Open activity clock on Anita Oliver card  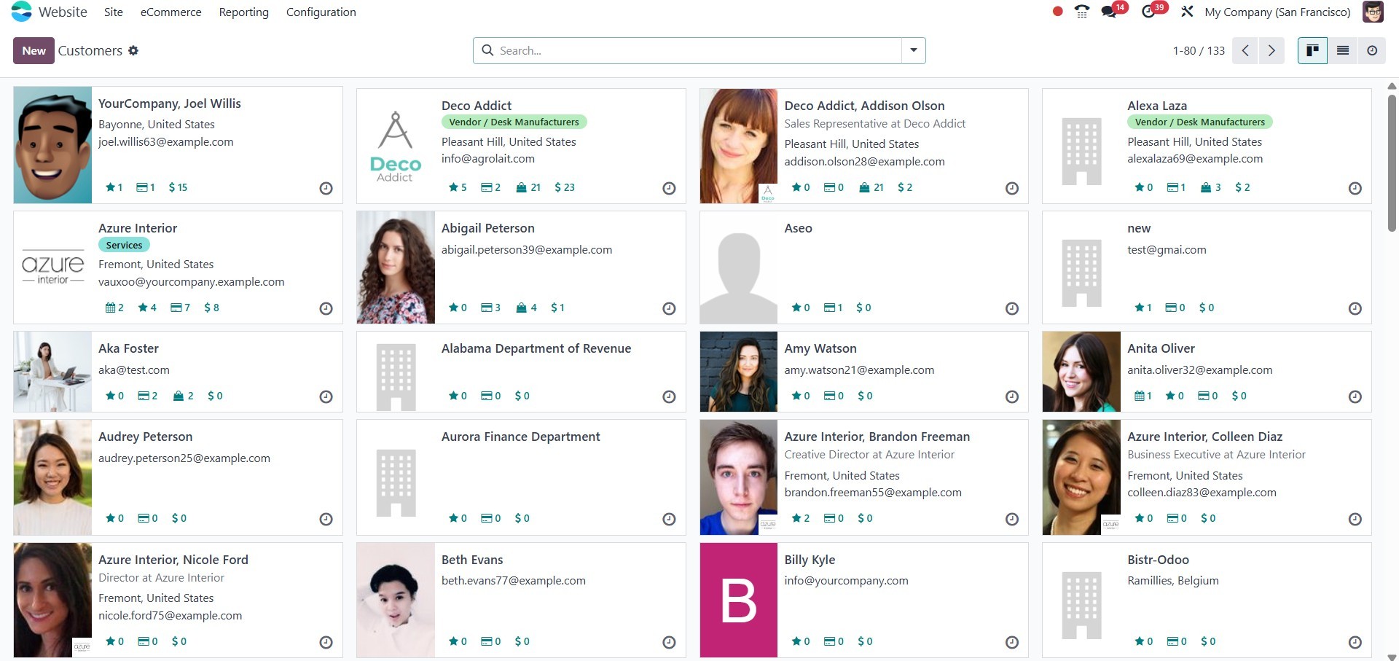pyautogui.click(x=1355, y=397)
